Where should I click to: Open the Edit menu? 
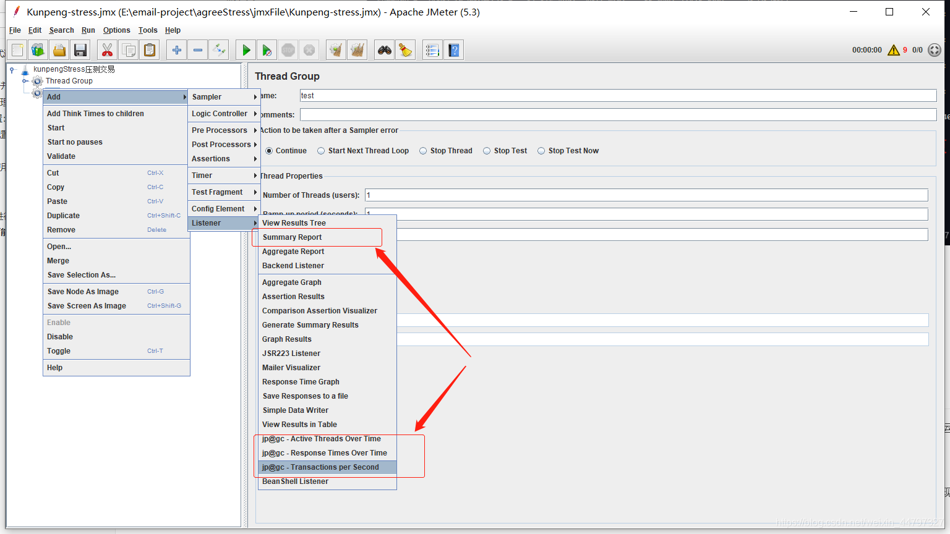click(x=35, y=30)
